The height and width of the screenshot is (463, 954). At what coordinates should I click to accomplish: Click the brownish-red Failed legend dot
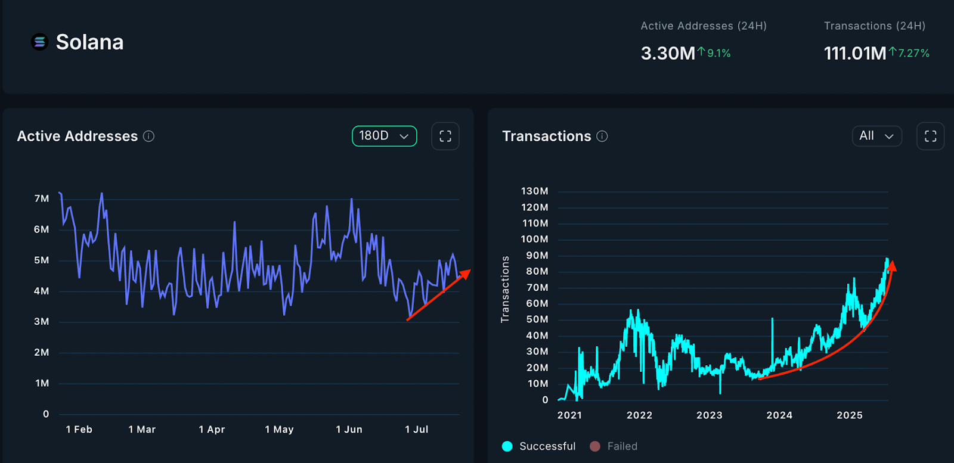[x=594, y=446]
